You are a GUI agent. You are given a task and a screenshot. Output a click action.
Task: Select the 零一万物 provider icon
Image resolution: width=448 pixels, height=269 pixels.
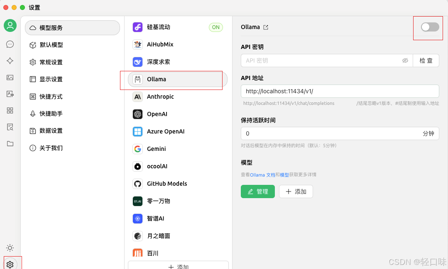[138, 201]
